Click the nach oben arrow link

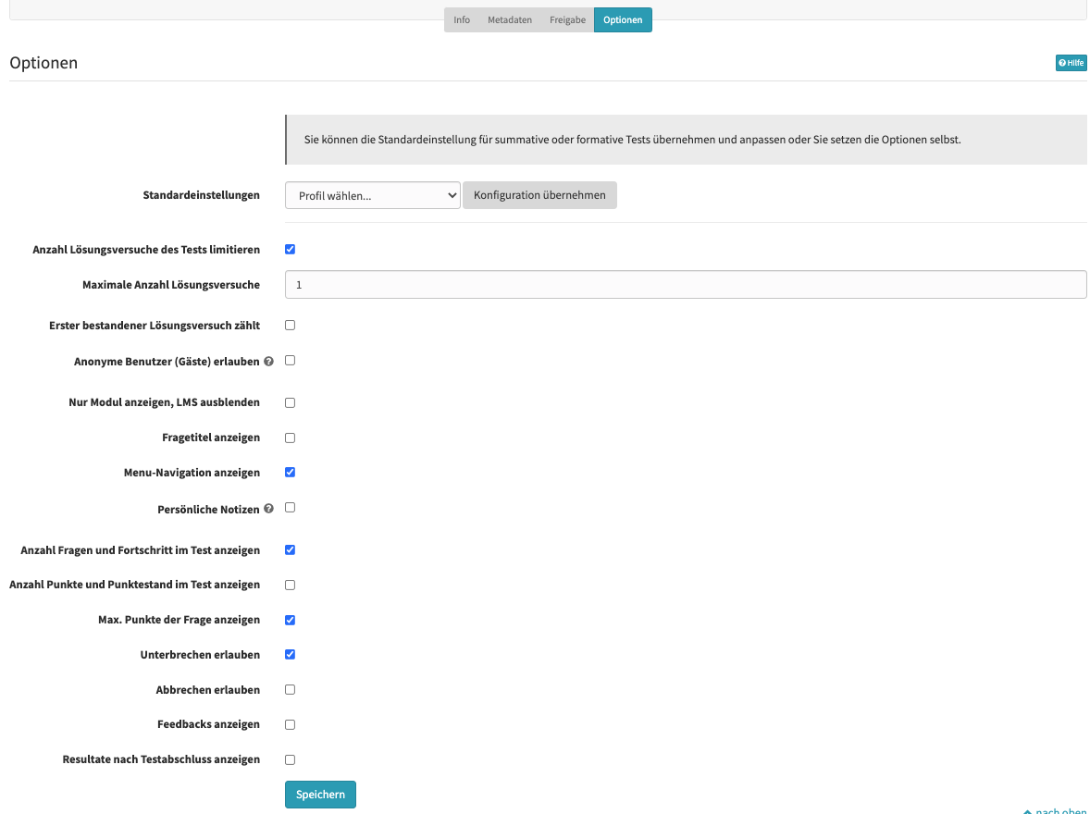coord(1054,809)
